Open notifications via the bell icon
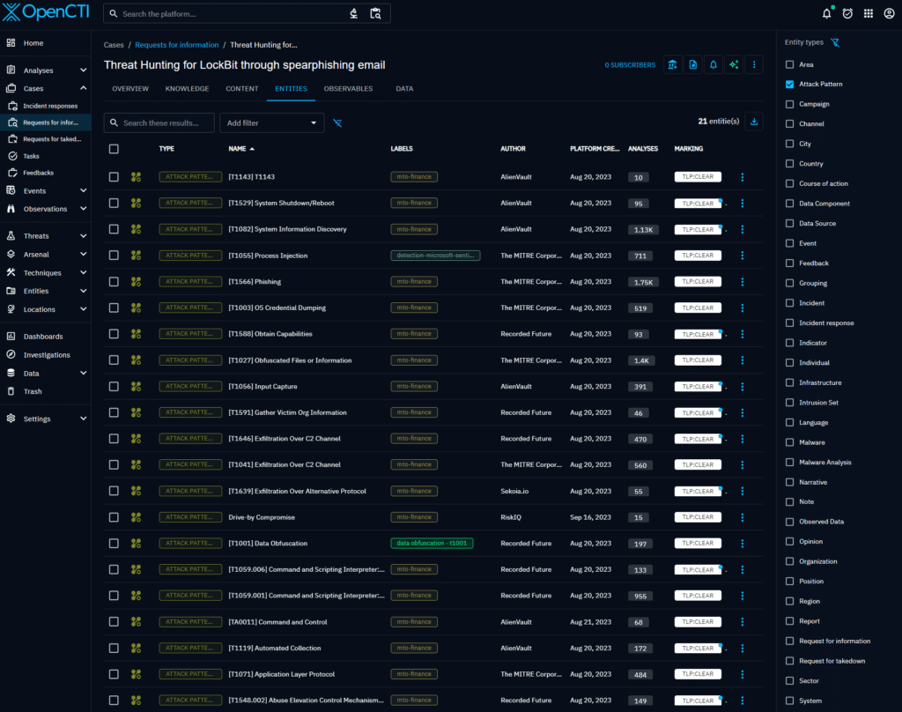902x712 pixels. click(826, 12)
